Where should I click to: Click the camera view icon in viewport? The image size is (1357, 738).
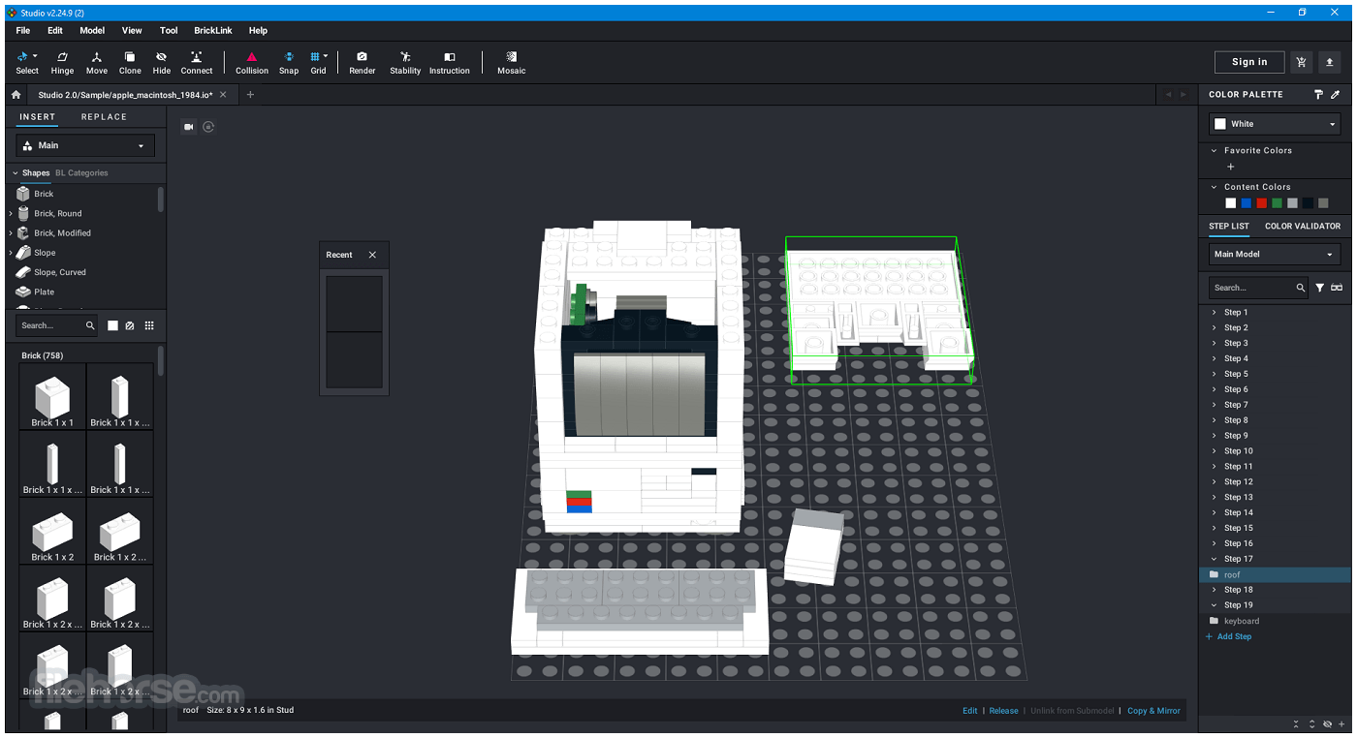(189, 127)
